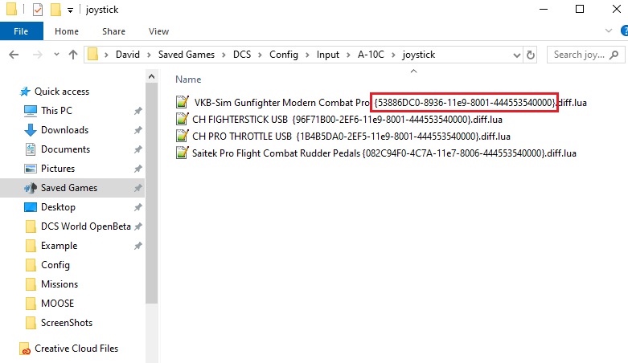
Task: Refresh the joystick folder
Action: click(531, 55)
